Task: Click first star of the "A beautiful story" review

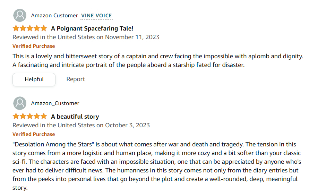Action: pos(16,117)
